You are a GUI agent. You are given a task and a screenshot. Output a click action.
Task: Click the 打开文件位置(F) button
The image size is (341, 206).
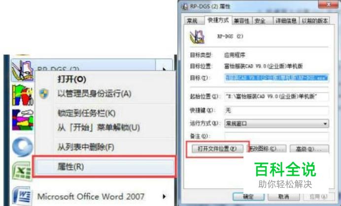click(x=217, y=148)
